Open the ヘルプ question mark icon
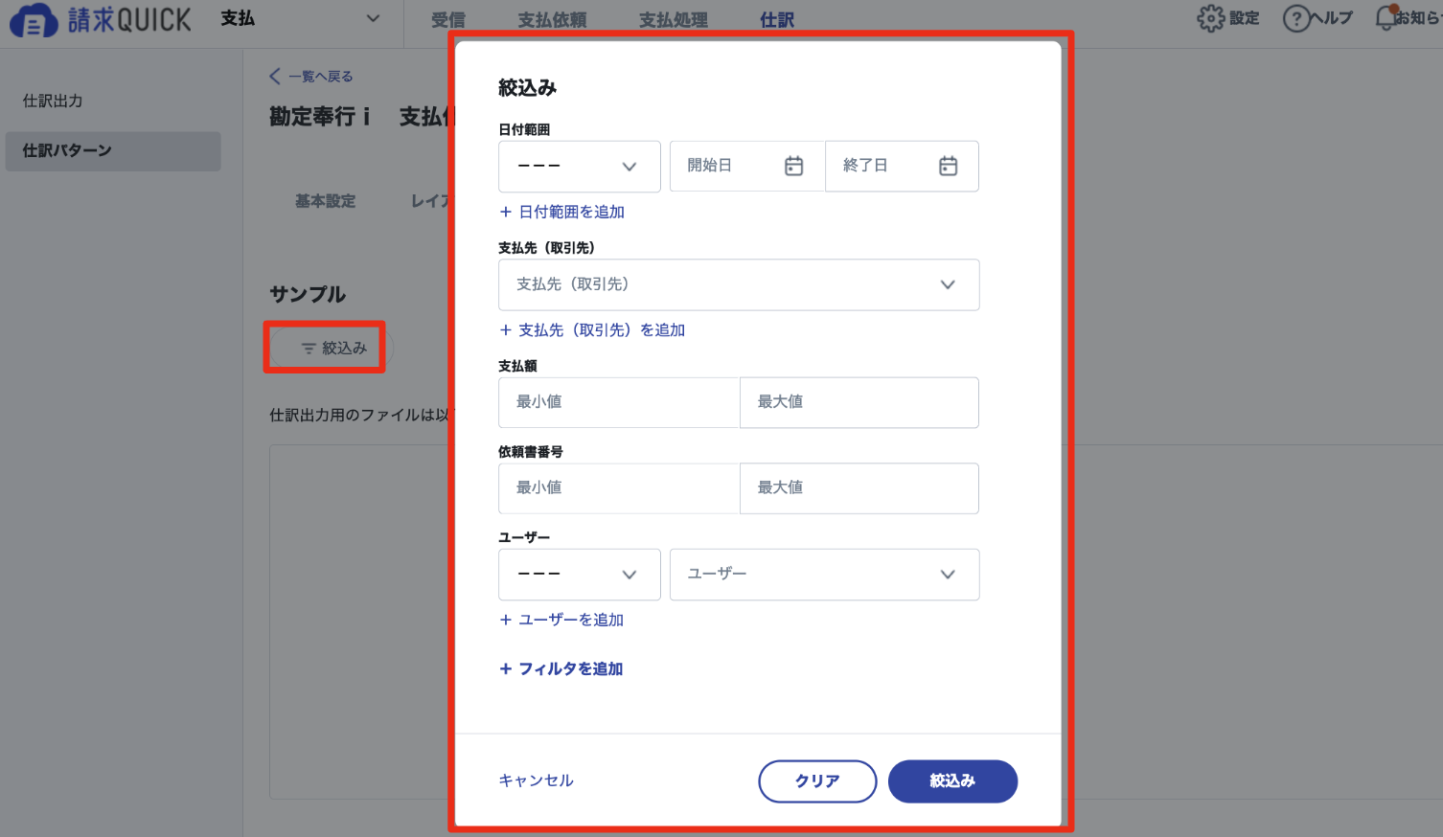Screen dimensions: 1443x837 (1295, 18)
